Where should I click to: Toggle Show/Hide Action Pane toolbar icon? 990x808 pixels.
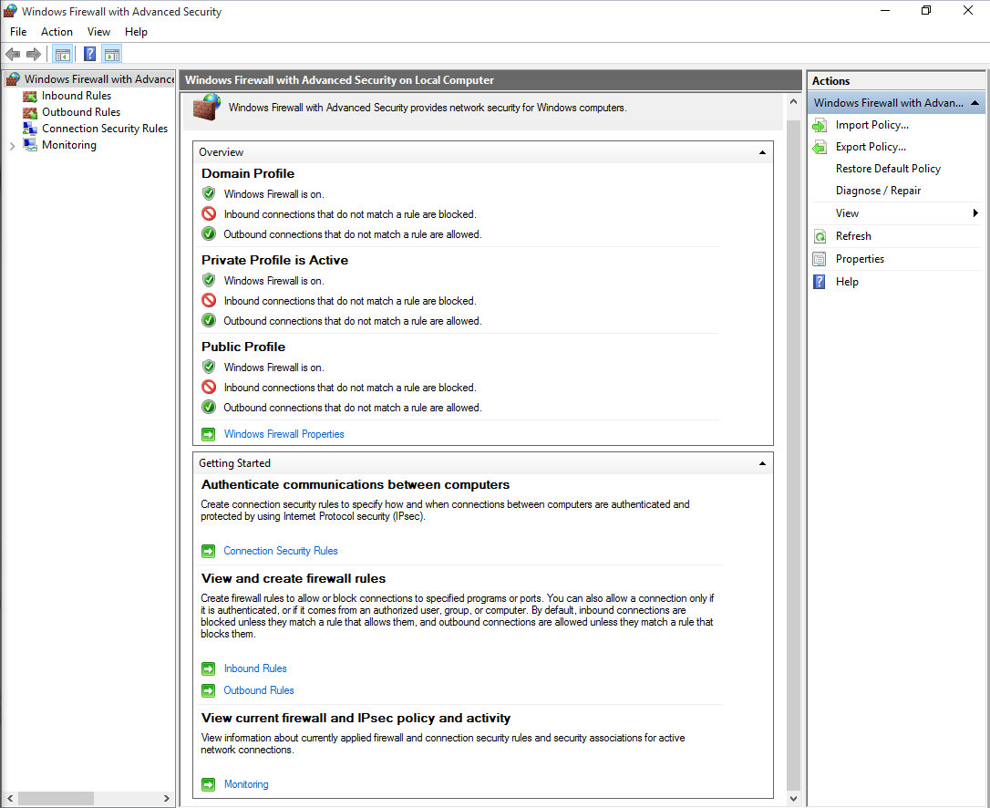pos(112,55)
